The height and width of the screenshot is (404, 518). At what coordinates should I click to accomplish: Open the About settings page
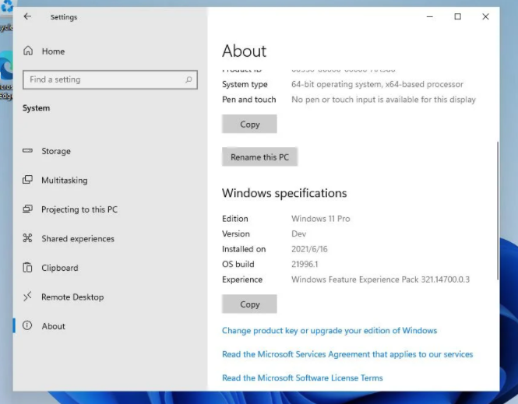(x=53, y=326)
